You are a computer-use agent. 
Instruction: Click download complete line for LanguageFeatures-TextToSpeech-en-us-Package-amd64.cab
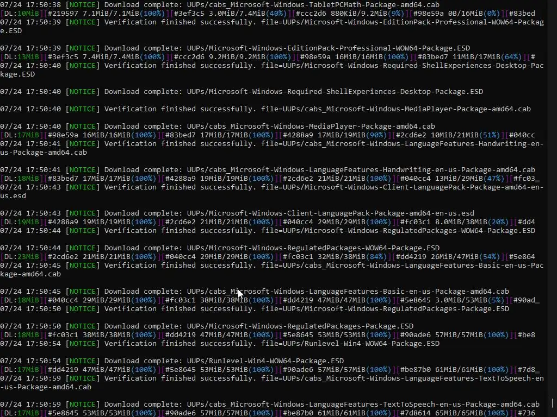[270, 404]
